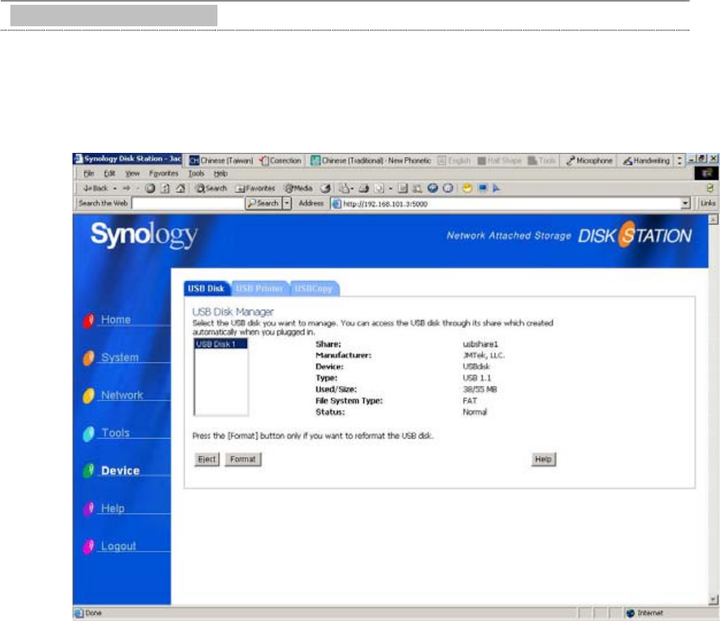720x621 pixels.
Task: Click the red Home sidebar icon
Action: 88,320
